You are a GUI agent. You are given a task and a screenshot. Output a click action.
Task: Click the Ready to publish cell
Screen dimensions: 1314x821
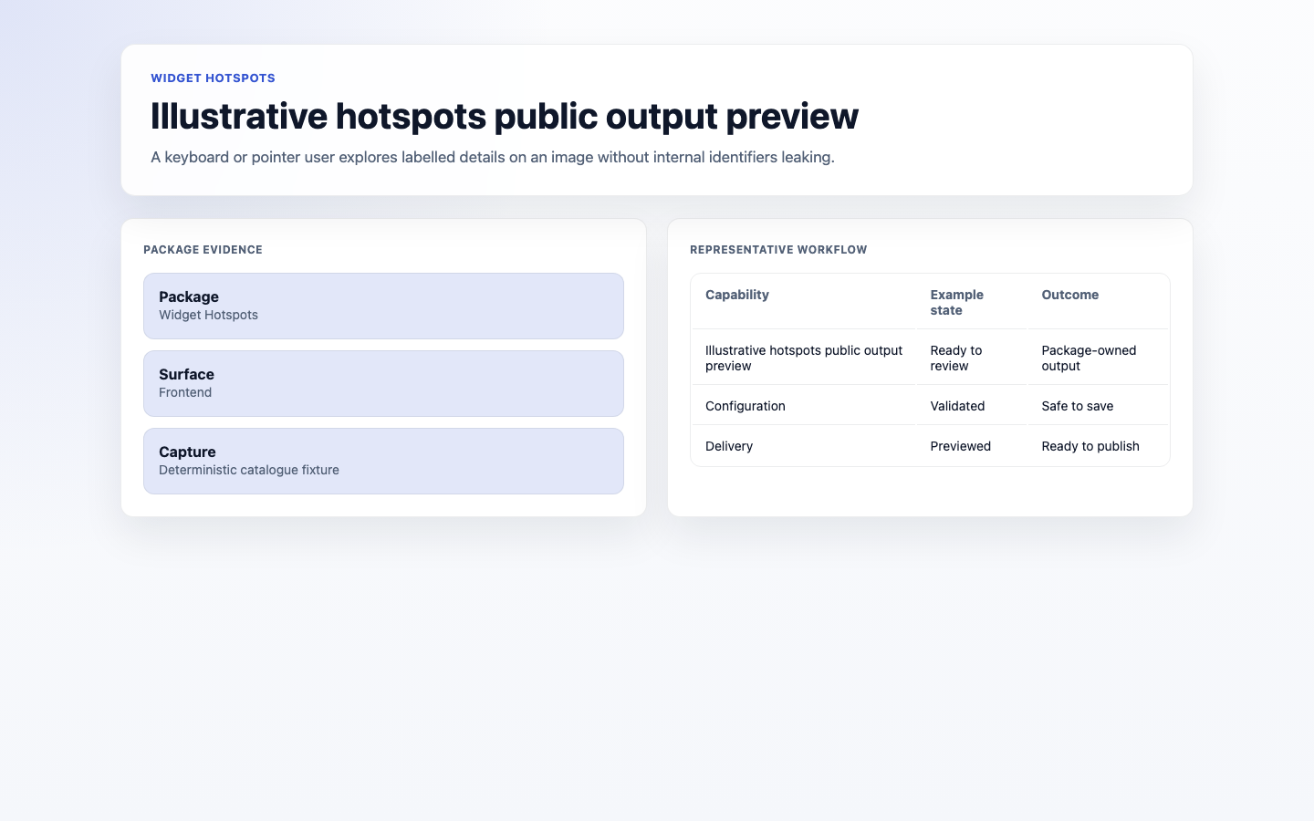pyautogui.click(x=1098, y=446)
